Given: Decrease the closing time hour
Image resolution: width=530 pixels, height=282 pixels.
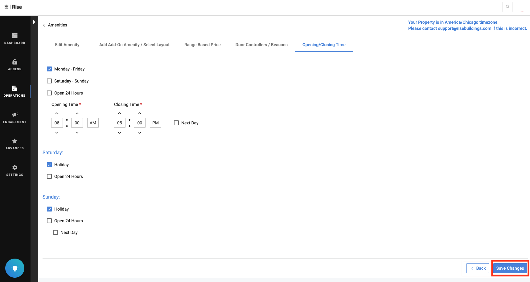Looking at the screenshot, I should (x=120, y=133).
